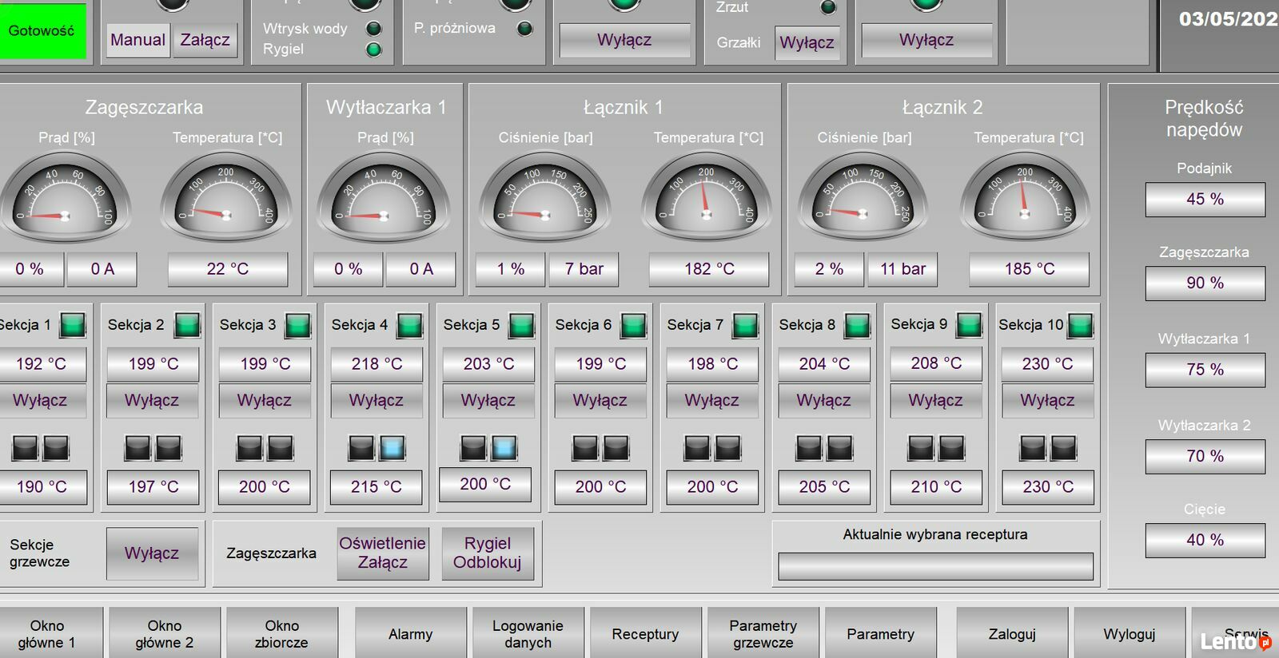
Task: Click the Aktualnie wybrana receptura field
Action: 935,566
